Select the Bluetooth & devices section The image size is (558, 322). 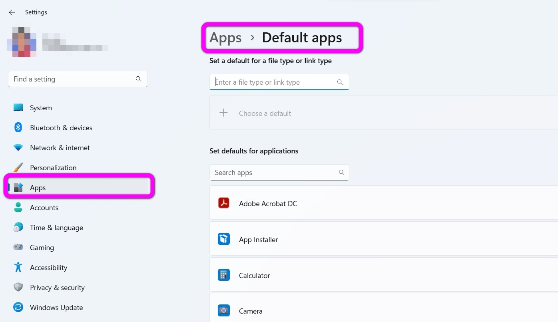click(x=61, y=127)
